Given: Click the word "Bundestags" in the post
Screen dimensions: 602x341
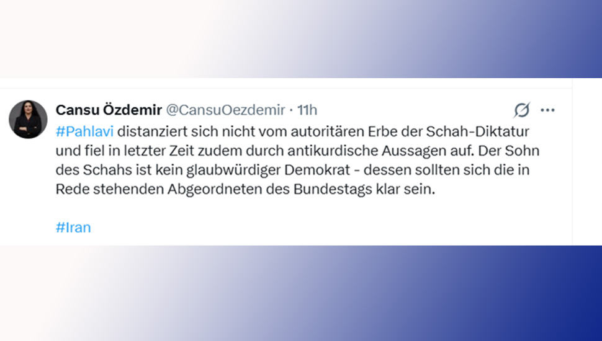Looking at the screenshot, I should [x=356, y=189].
